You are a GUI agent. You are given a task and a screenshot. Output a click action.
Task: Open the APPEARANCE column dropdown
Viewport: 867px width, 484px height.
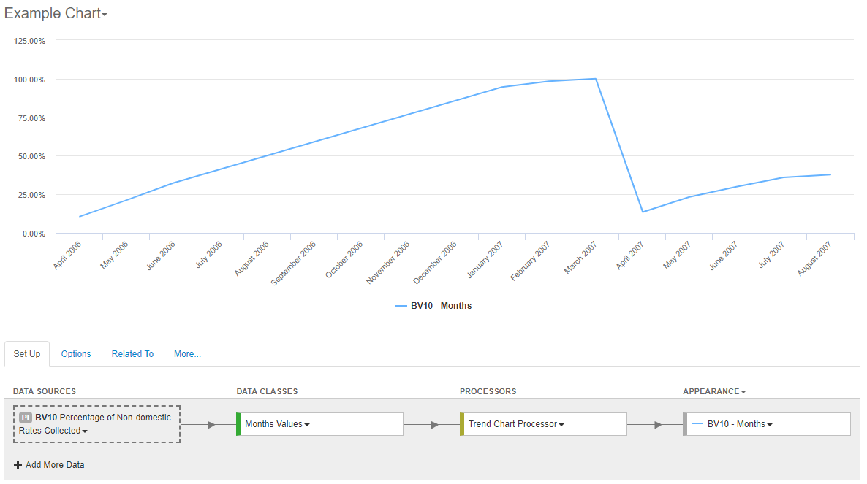click(743, 391)
